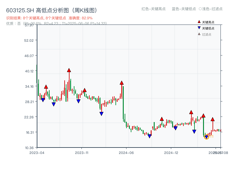Click the rightmost red 关键高点 arrow marker
Screen dimensions: 245x184
213,120
